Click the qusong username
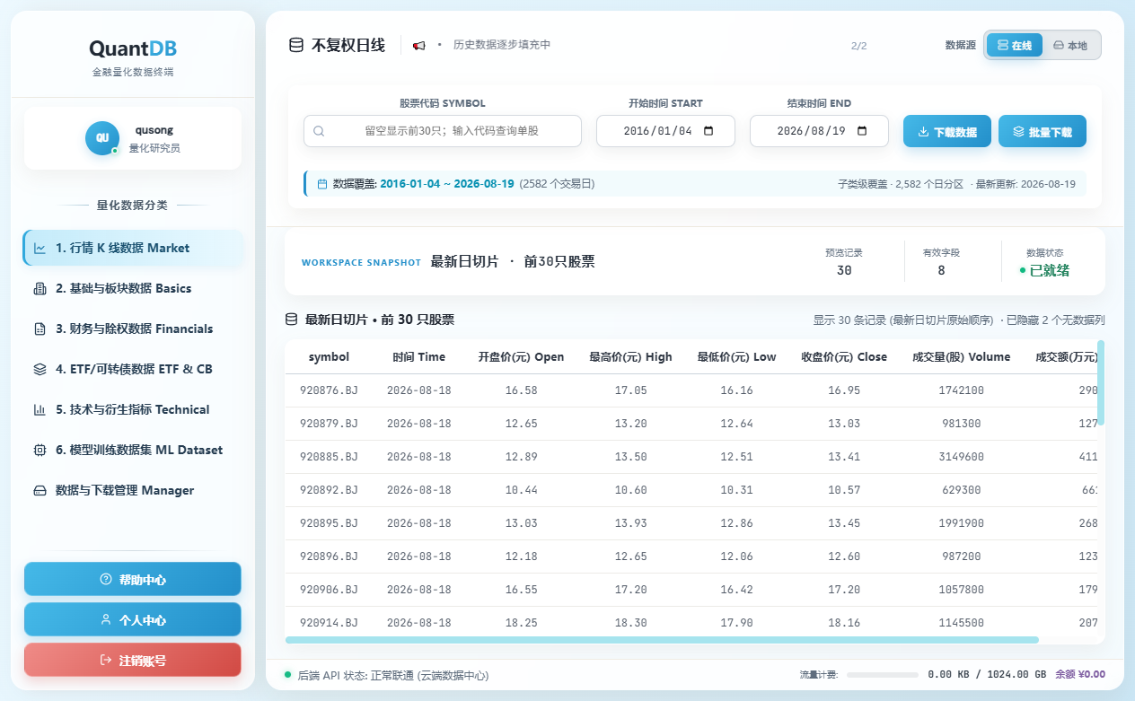This screenshot has width=1135, height=701. (x=154, y=129)
